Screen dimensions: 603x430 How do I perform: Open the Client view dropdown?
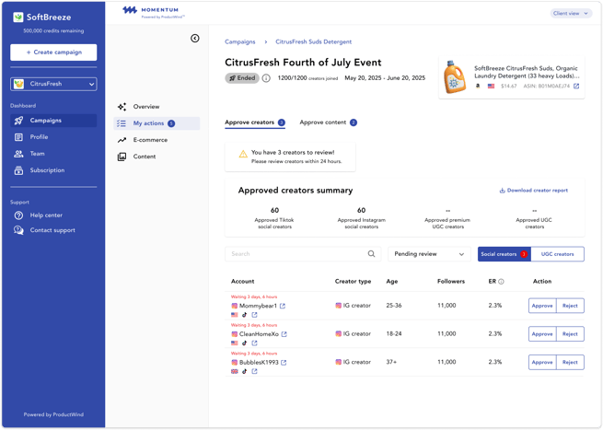point(571,14)
